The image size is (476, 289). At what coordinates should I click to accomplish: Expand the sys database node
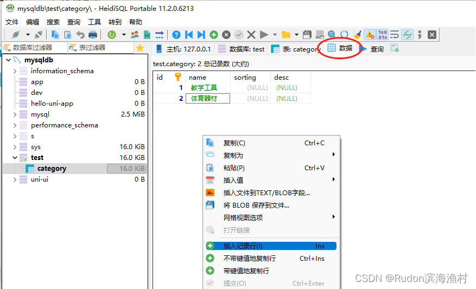point(15,147)
